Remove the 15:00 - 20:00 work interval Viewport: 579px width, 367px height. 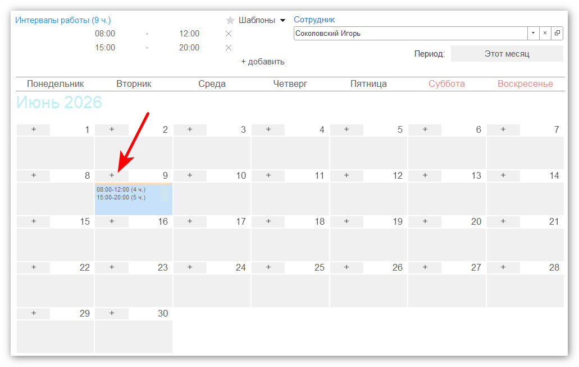[229, 48]
